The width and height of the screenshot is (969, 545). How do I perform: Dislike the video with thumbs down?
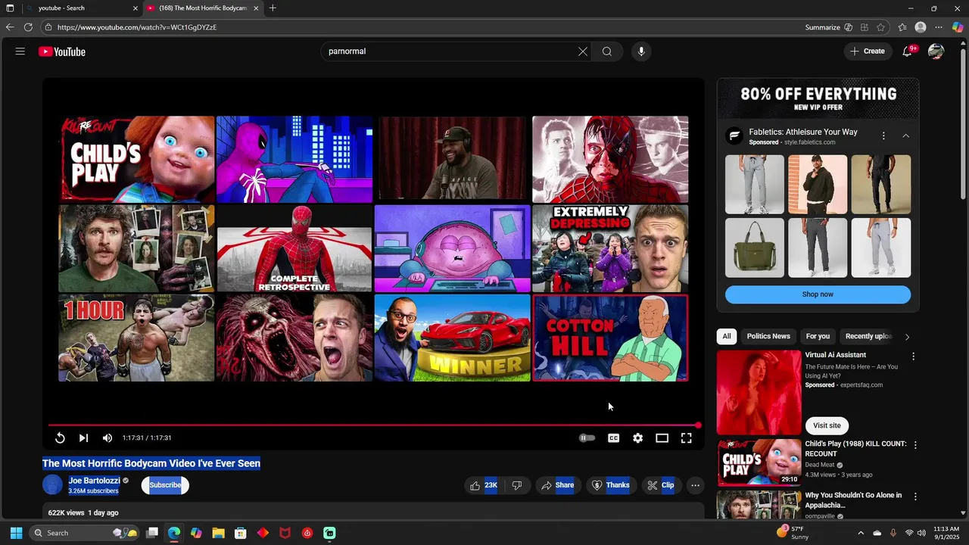click(517, 485)
